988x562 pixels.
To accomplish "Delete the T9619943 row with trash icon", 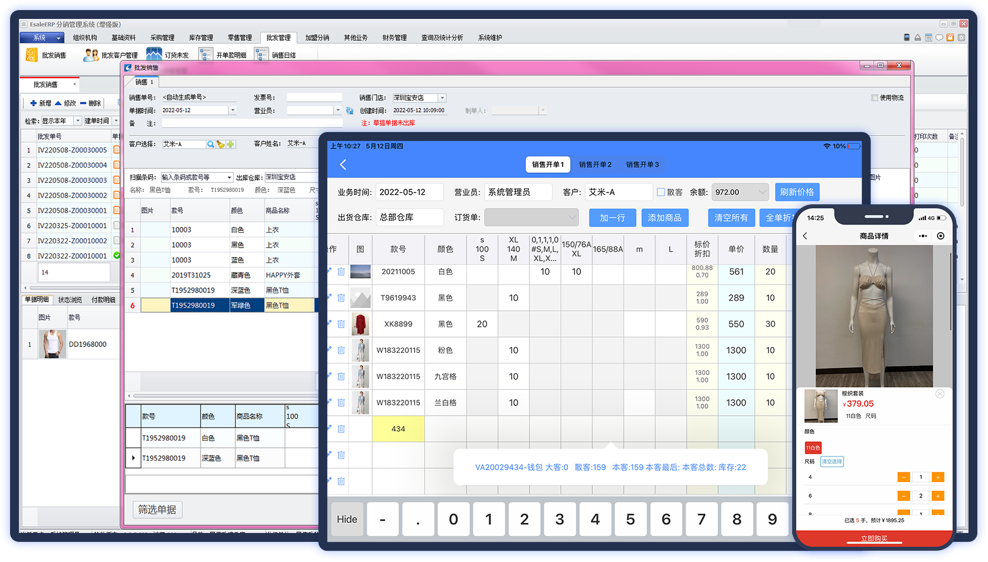I will click(341, 298).
